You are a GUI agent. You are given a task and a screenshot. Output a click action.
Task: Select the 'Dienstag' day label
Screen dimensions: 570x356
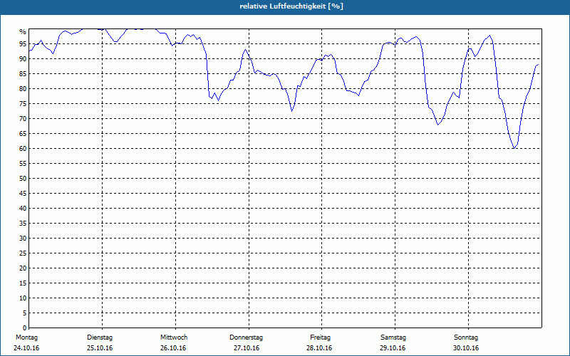pos(100,337)
